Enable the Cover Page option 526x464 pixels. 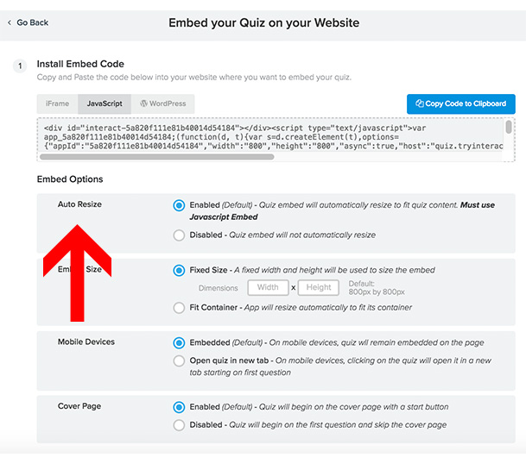tap(179, 407)
